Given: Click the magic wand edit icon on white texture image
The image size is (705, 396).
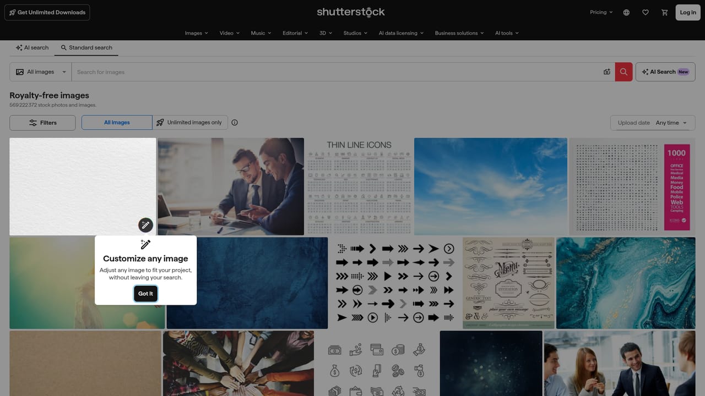Looking at the screenshot, I should coord(145,224).
